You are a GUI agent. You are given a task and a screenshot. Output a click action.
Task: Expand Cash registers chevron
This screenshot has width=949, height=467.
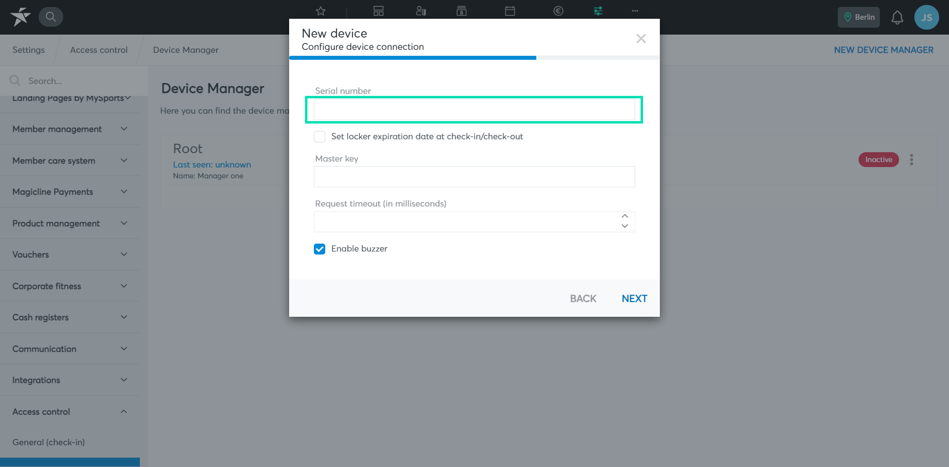(x=124, y=317)
